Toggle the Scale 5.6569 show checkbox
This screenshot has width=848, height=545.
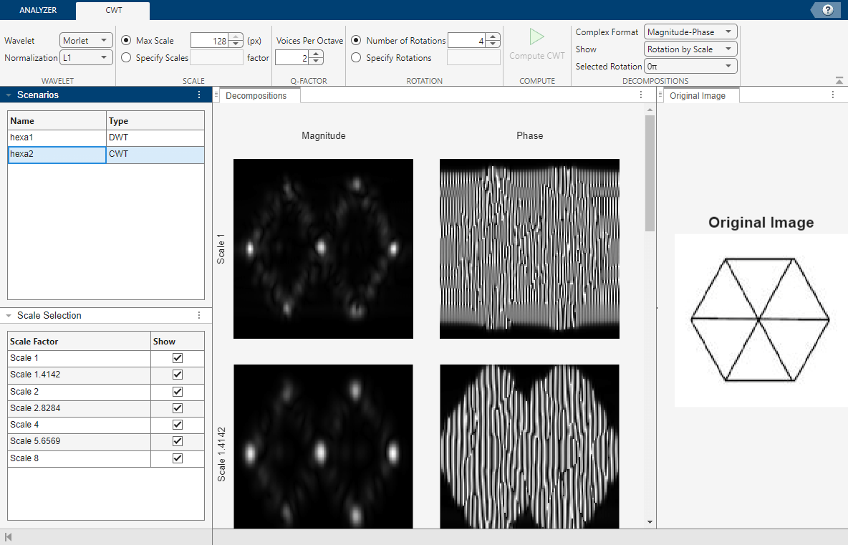tap(178, 442)
